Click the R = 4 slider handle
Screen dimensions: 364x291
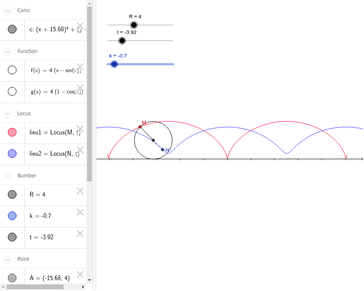(134, 25)
